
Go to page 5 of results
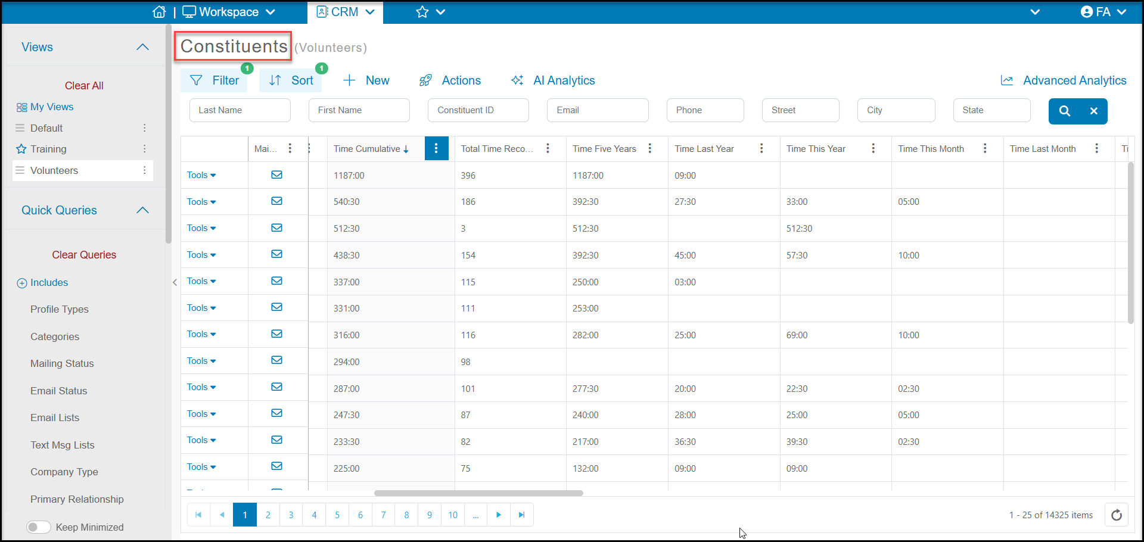(x=337, y=515)
